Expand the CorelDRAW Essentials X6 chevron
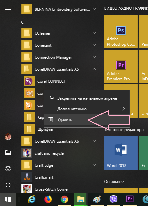Viewport: 148px width, 206px height. pos(94,141)
